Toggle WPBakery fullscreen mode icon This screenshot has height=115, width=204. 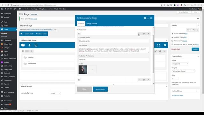click(x=158, y=45)
